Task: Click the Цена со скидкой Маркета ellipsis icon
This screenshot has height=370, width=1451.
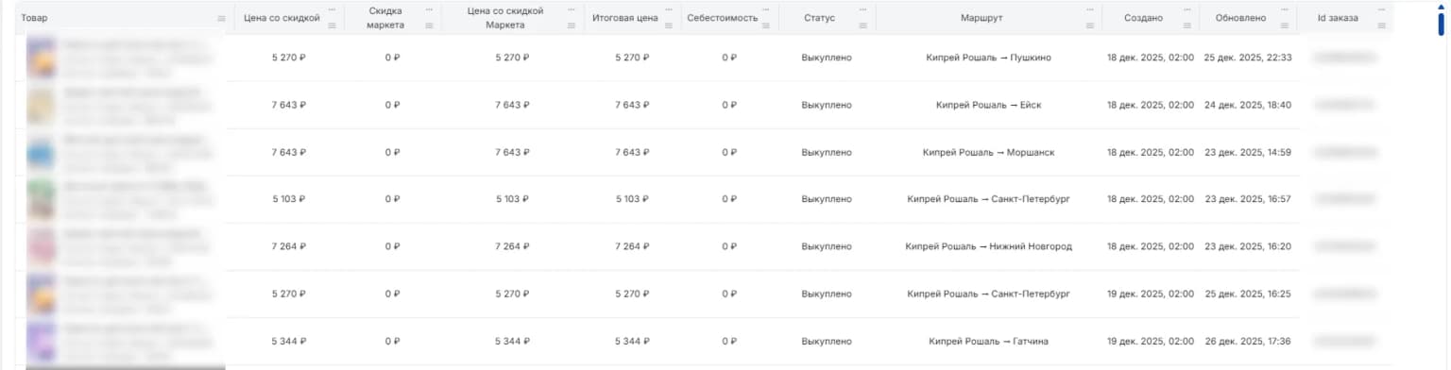Action: pos(571,10)
